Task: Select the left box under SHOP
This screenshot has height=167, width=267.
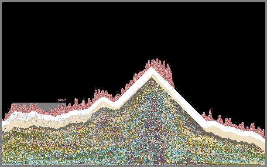Action: pos(60,102)
